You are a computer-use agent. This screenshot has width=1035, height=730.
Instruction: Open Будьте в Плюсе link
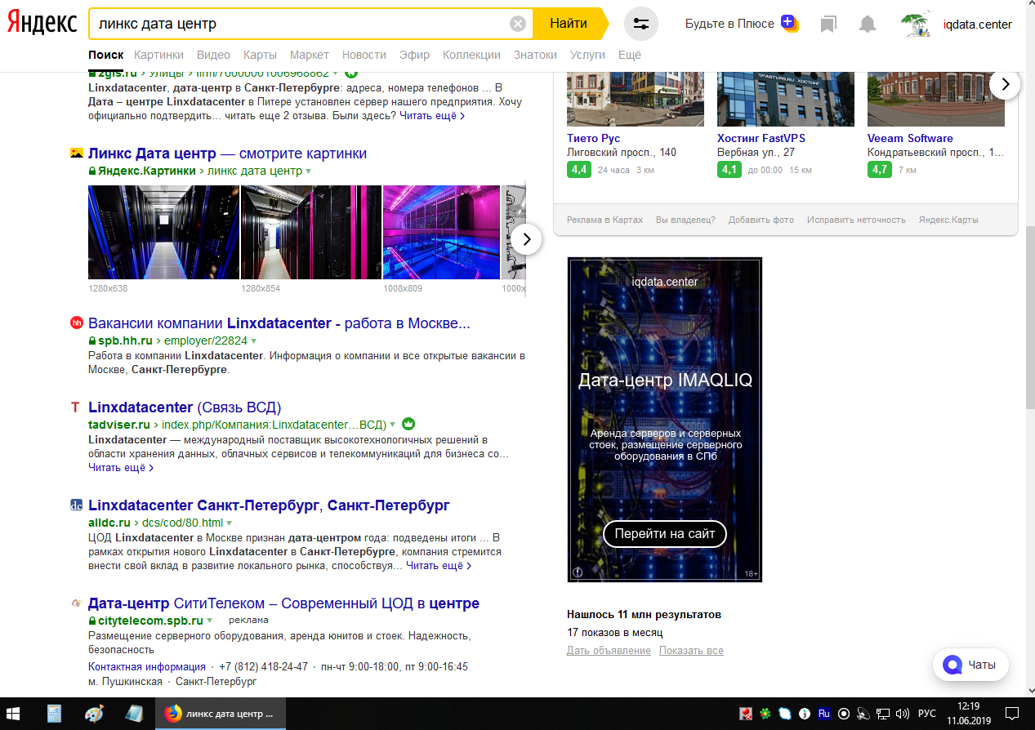coord(729,24)
